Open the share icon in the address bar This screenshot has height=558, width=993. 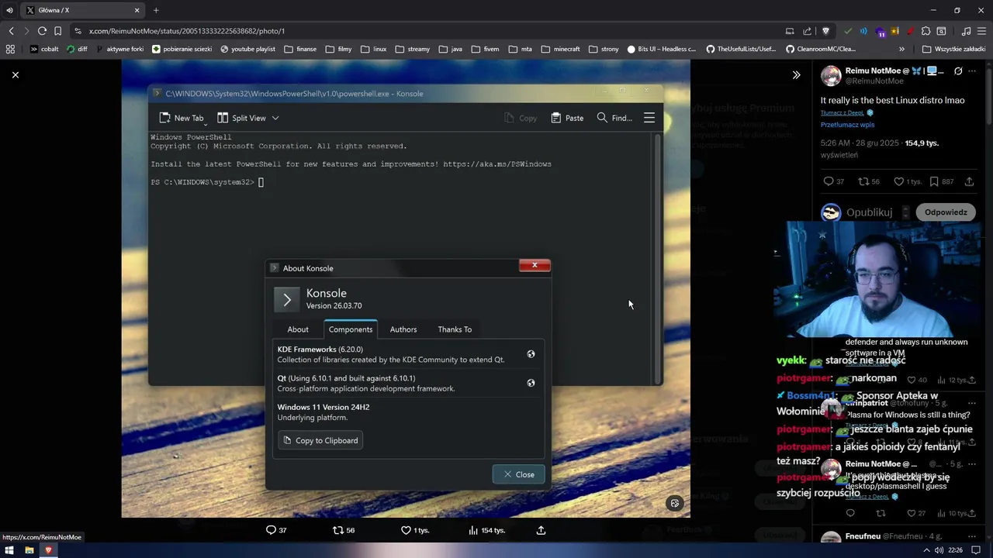(x=807, y=31)
